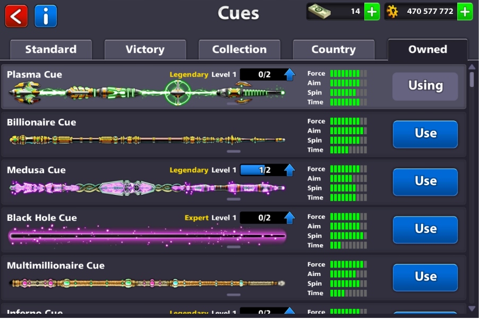The image size is (479, 319).
Task: Upgrade Black Hole Cue with blue arrow
Action: tap(289, 218)
